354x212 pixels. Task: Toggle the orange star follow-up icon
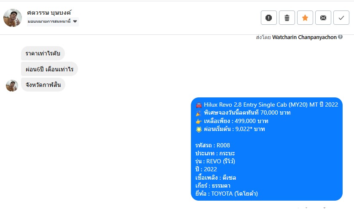point(305,18)
